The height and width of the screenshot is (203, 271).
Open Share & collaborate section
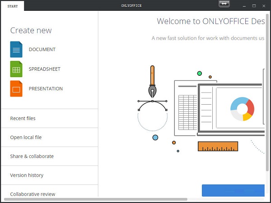pos(32,156)
